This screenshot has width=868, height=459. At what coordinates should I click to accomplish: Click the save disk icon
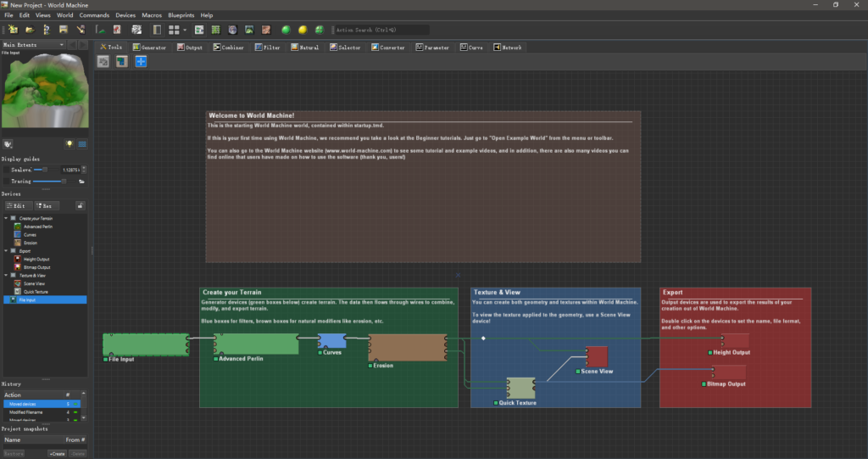pos(64,30)
